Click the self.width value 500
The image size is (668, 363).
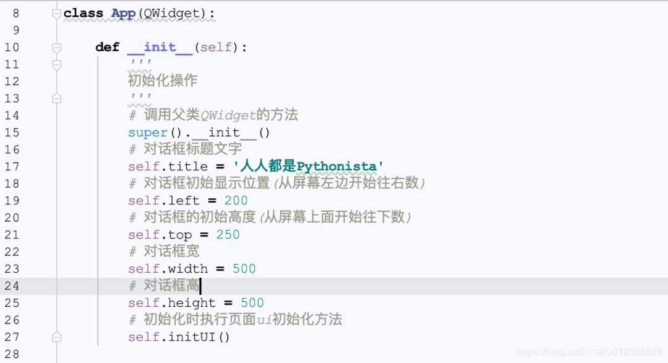pos(244,269)
